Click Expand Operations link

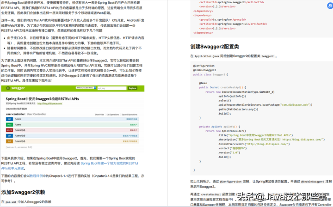(129, 115)
